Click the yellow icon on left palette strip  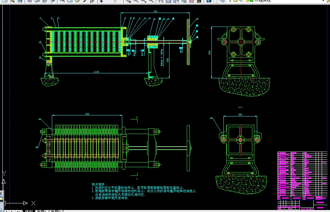(x=1, y=199)
